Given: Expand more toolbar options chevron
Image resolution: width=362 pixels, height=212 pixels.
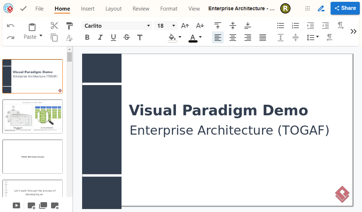Looking at the screenshot, I should pos(354,31).
